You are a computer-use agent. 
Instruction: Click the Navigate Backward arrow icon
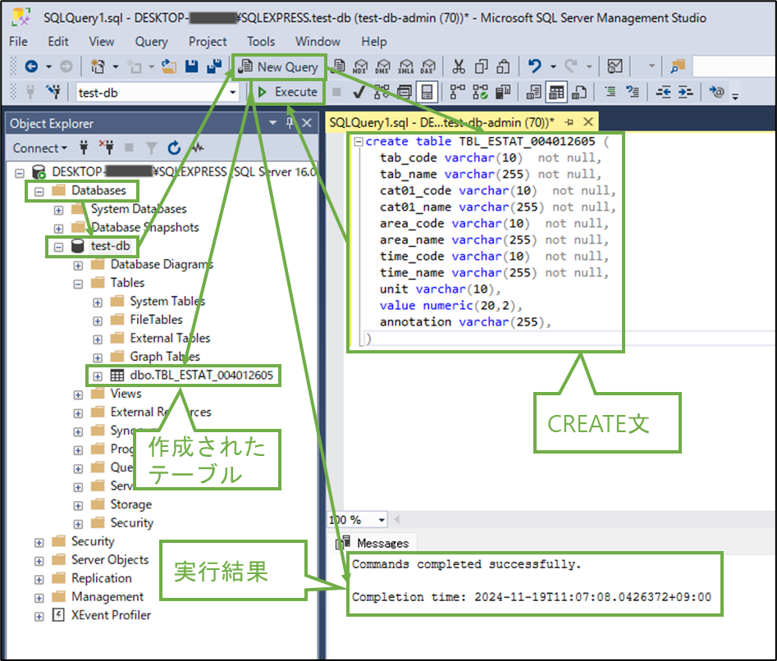31,66
